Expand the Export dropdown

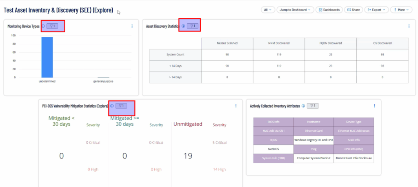click(x=376, y=9)
